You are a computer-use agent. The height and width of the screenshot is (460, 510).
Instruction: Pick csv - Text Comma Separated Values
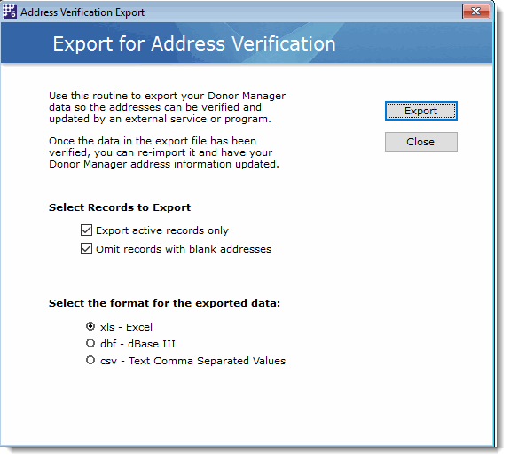pos(90,360)
